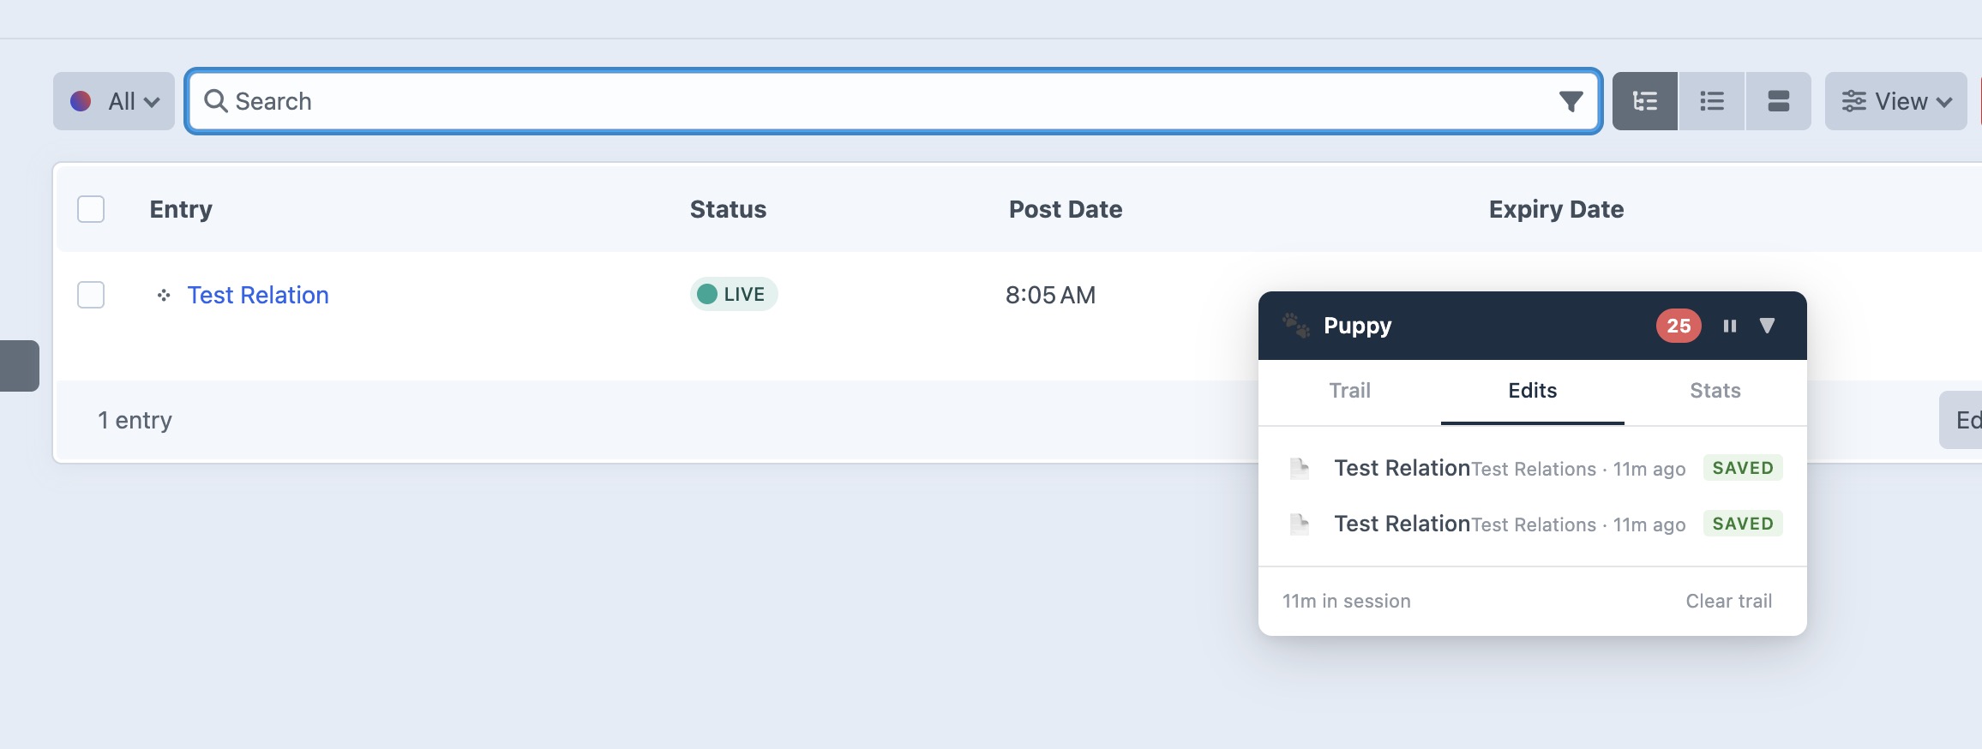
Task: Click Clear trail in Puppy footer
Action: [x=1729, y=601]
